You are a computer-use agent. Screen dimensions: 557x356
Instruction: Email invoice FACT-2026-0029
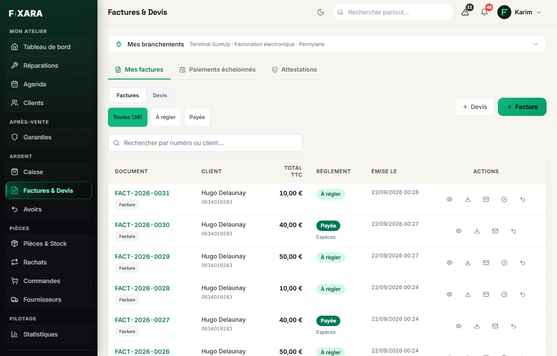point(486,263)
